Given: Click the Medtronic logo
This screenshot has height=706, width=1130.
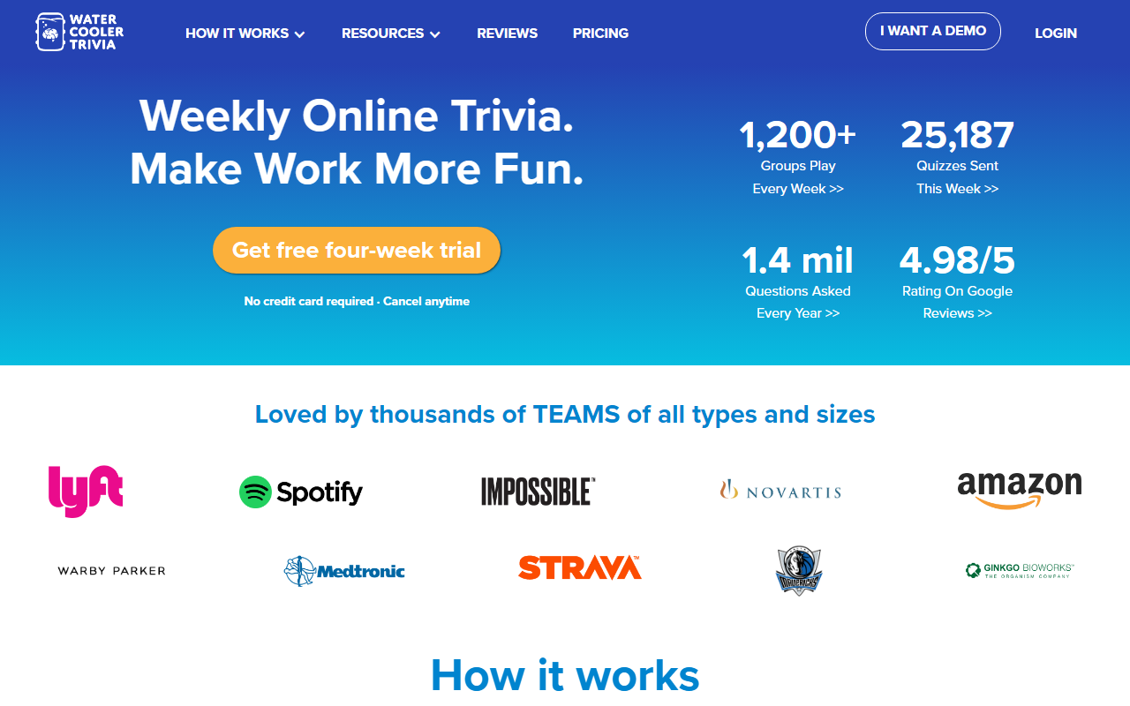Looking at the screenshot, I should pos(344,571).
